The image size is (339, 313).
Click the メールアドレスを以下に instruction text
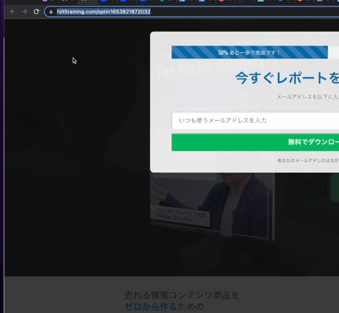coord(308,97)
